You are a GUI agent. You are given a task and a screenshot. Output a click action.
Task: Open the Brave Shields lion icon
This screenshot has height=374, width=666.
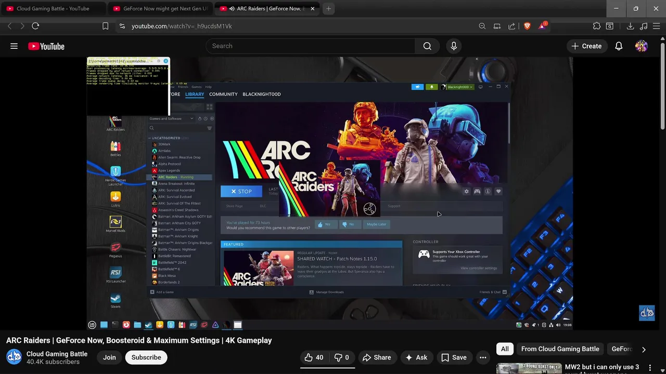[x=527, y=26]
